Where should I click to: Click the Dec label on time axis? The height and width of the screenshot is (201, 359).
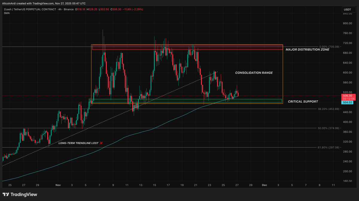264,185
